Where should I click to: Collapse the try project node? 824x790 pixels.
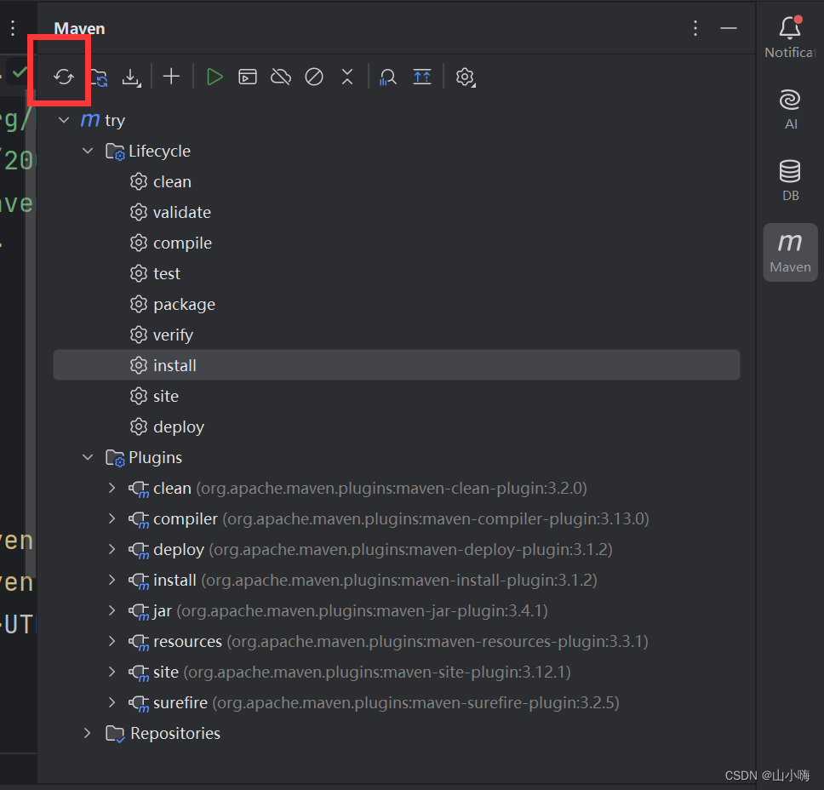64,120
